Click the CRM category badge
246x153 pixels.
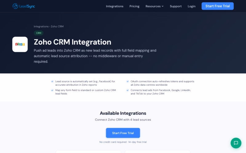click(x=39, y=33)
